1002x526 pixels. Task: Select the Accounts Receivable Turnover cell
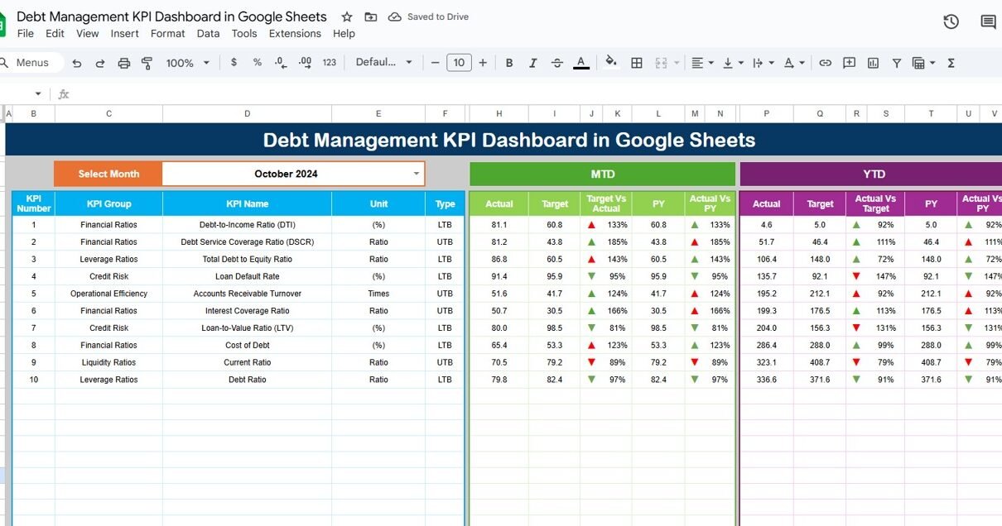(x=247, y=294)
